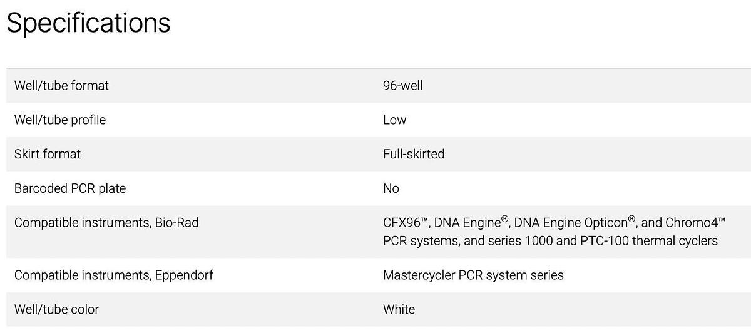Viewport: 751px width, 333px height.
Task: Click PCR systems text in Bio-Rad row
Action: pyautogui.click(x=419, y=241)
